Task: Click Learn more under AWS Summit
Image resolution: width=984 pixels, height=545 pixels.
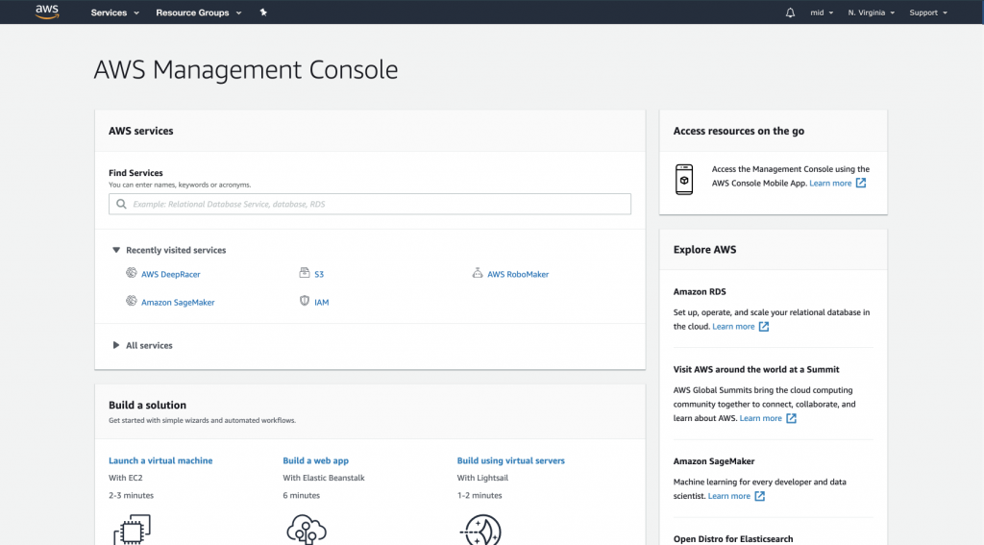Action: (x=761, y=418)
